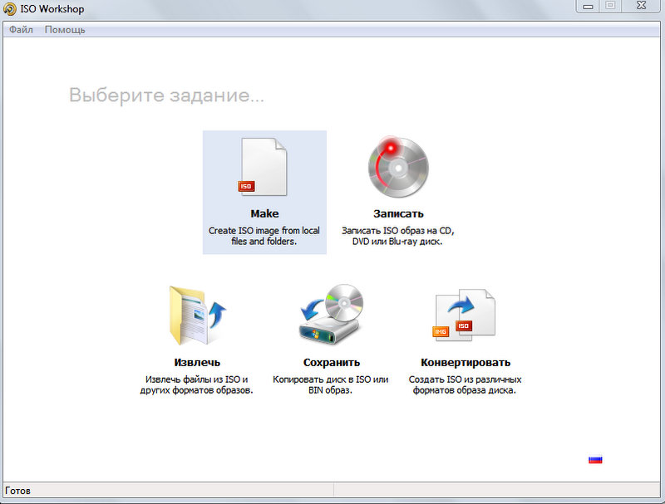This screenshot has height=504, width=665.
Task: Click the Russian flag language icon
Action: (595, 459)
